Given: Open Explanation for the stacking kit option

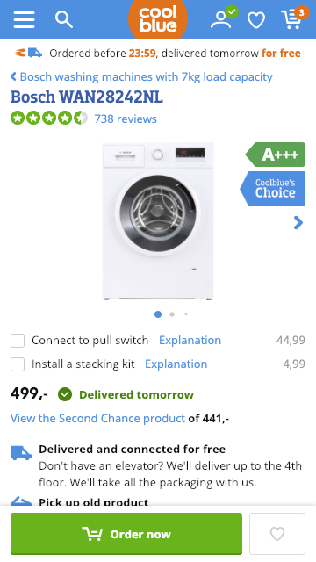Looking at the screenshot, I should (x=176, y=364).
